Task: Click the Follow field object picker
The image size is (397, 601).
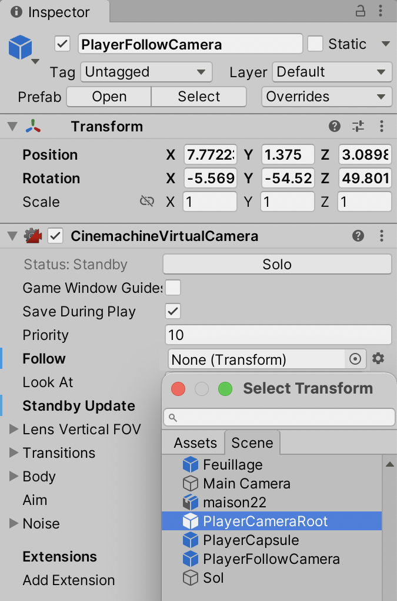Action: [355, 359]
